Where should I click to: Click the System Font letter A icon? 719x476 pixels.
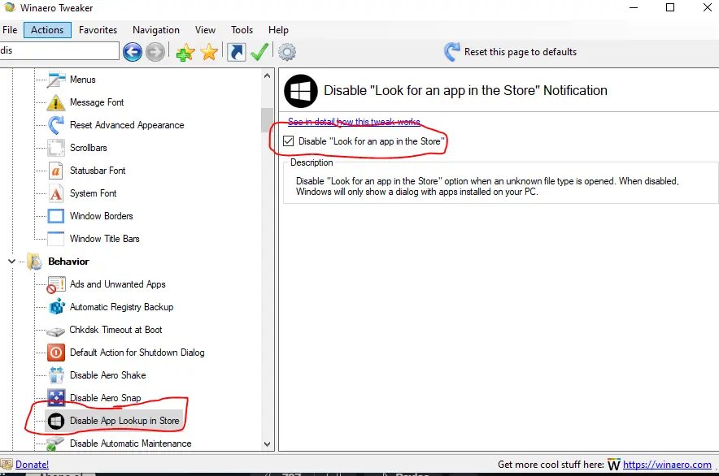[56, 193]
